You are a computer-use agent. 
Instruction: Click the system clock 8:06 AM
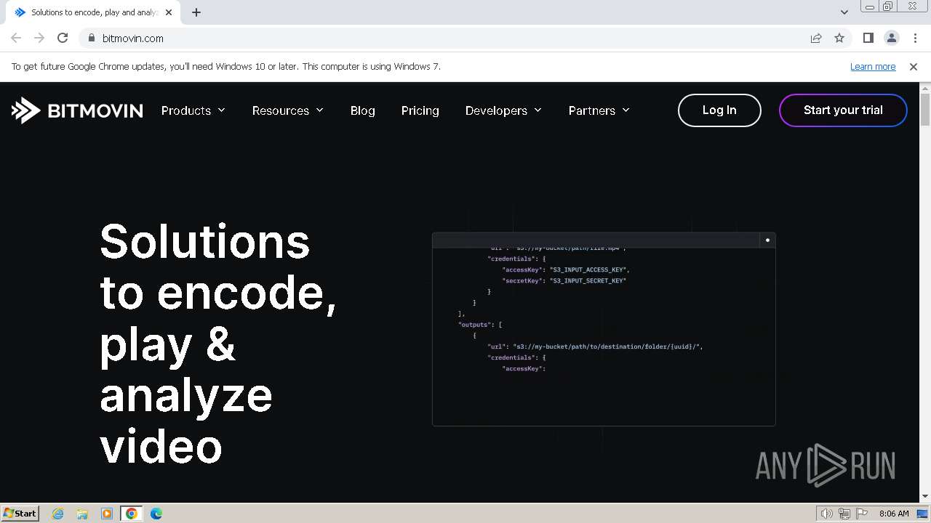point(894,514)
